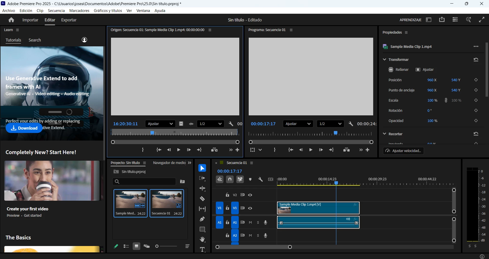Open Quick Export share icon
Screen dimensions: 489x259
click(x=442, y=20)
